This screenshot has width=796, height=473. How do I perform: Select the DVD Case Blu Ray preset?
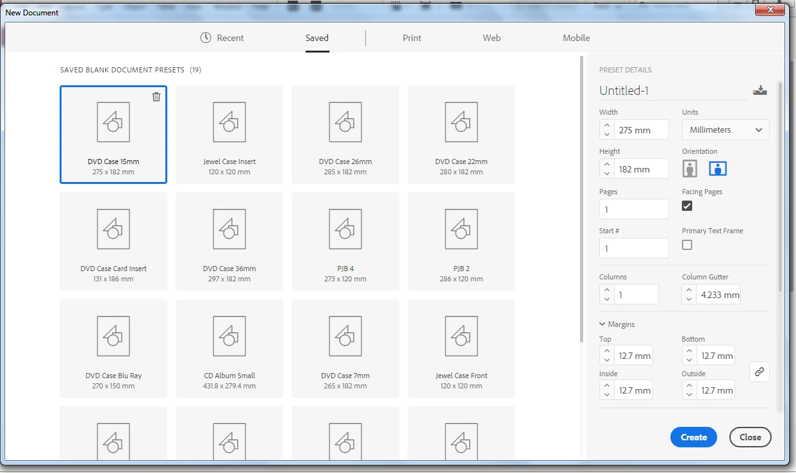pos(113,349)
